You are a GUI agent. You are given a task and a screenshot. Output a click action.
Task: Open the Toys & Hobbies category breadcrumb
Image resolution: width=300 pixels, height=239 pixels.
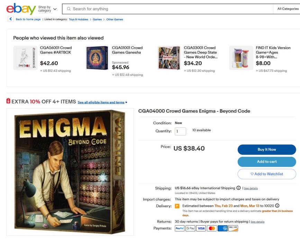pos(79,19)
